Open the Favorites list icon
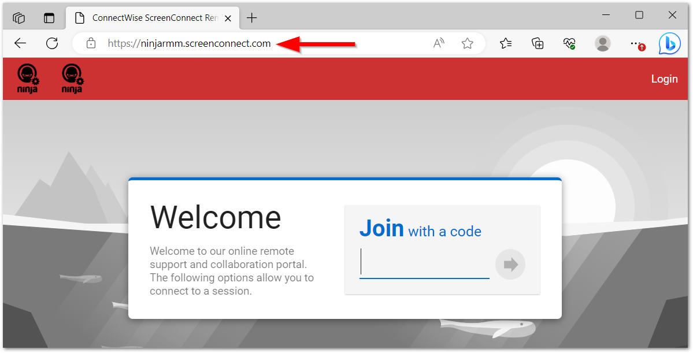 tap(506, 43)
